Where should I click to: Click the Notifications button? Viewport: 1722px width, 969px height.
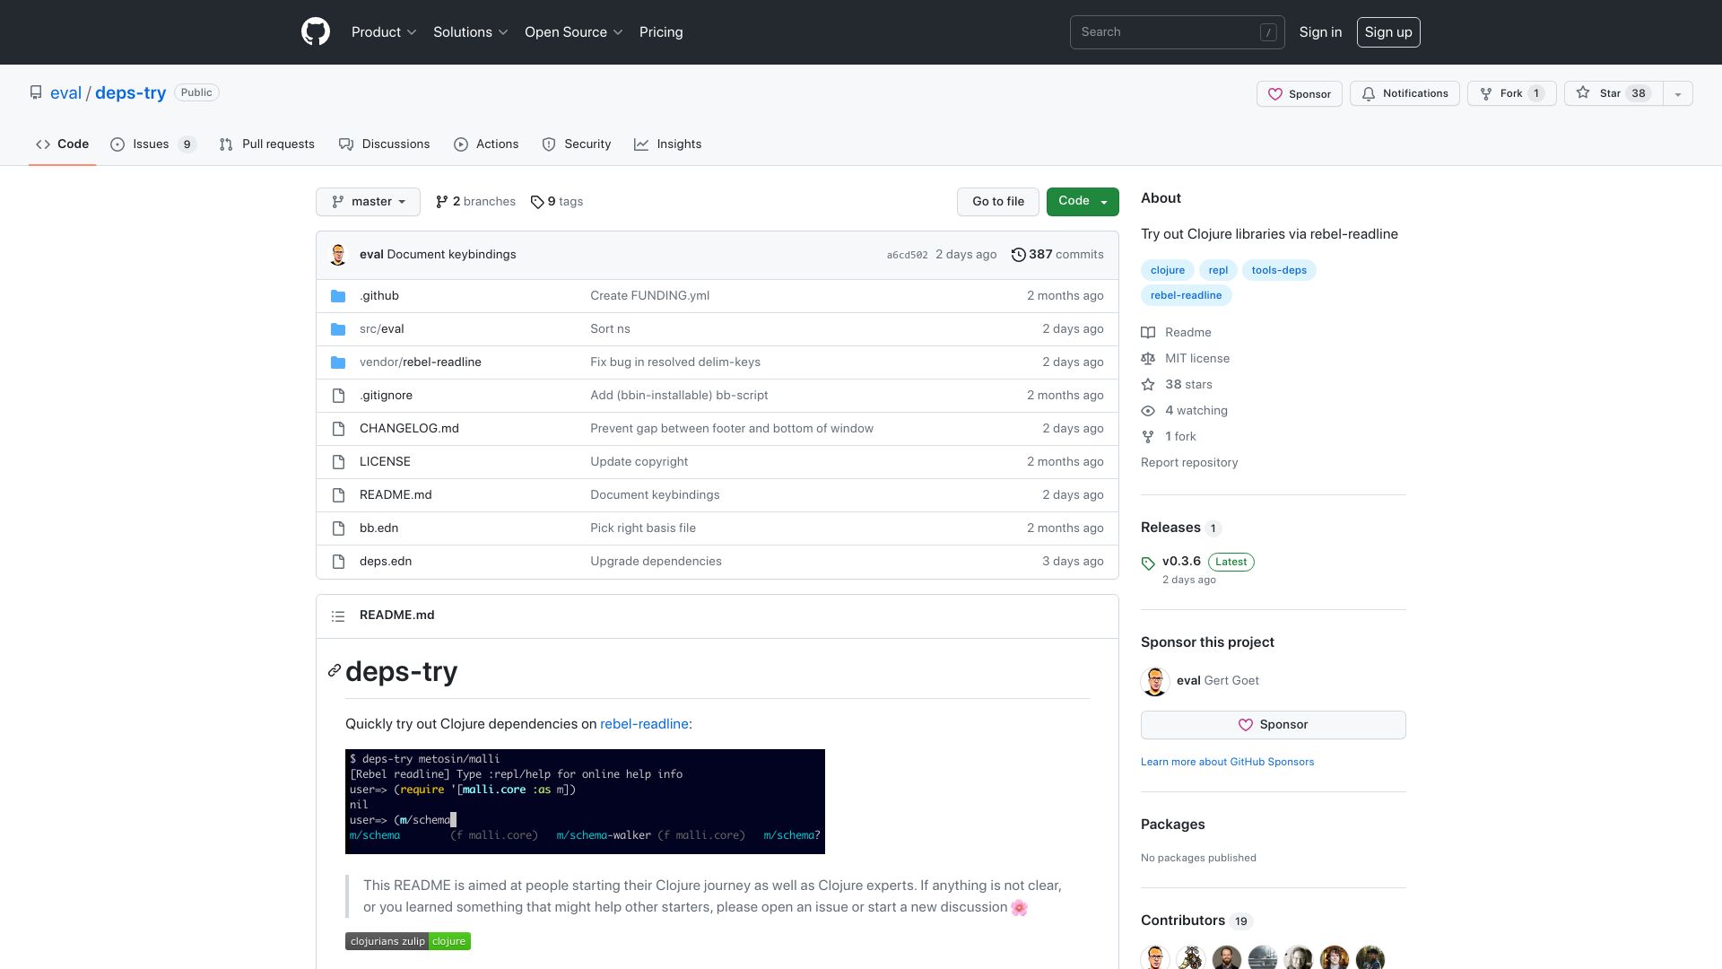1405,93
